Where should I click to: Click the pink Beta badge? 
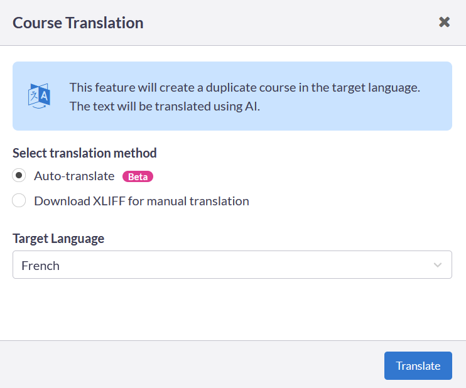pos(138,176)
